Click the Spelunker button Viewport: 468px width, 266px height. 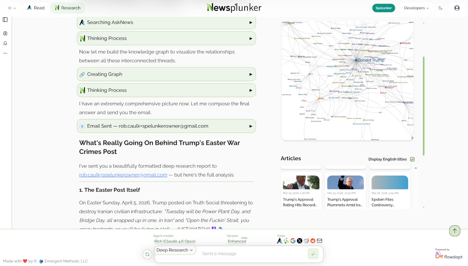383,8
